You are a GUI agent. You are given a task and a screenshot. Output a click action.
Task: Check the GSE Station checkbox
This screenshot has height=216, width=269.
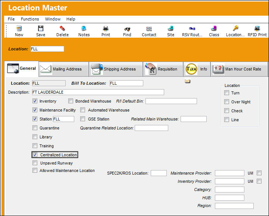(x=83, y=119)
